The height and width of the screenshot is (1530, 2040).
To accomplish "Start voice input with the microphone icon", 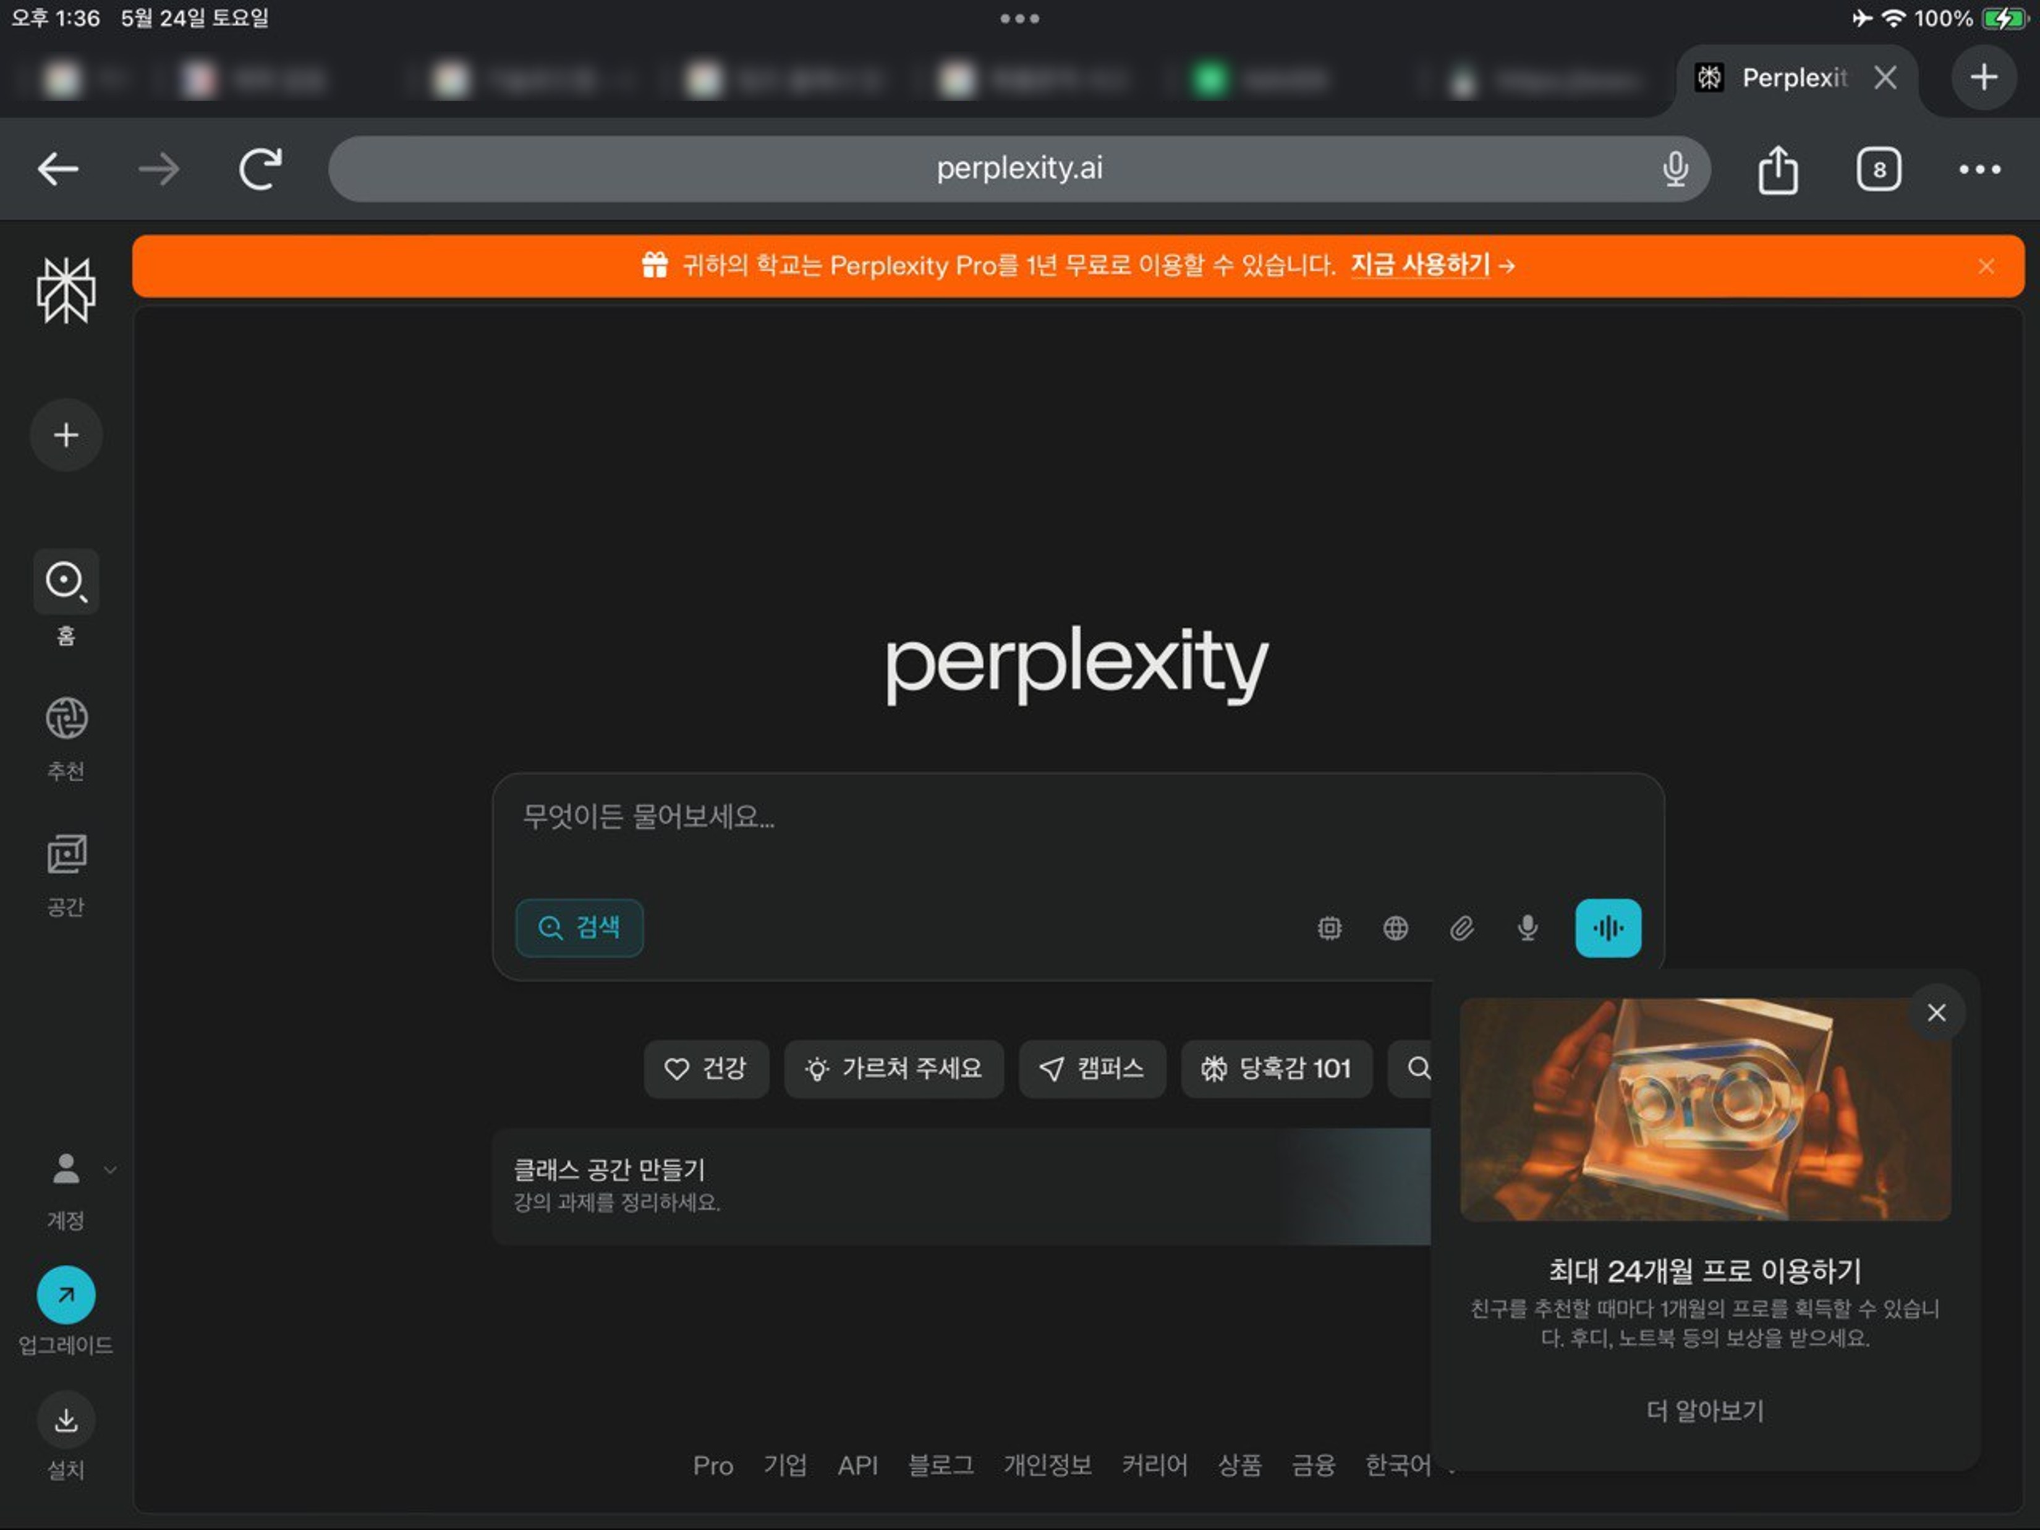I will point(1528,929).
